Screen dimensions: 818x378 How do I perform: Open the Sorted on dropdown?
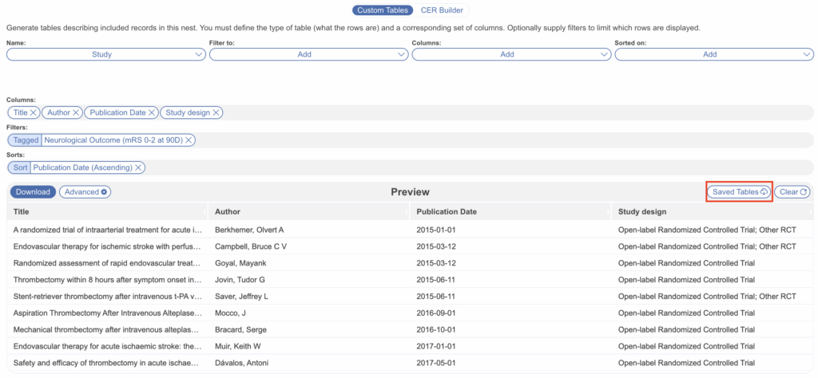715,54
